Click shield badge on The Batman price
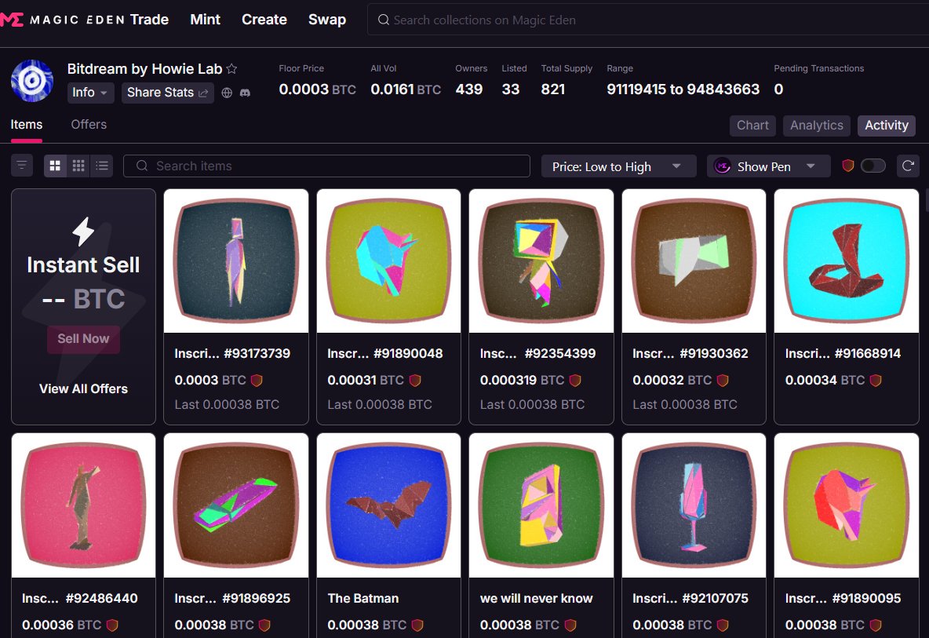 click(417, 625)
